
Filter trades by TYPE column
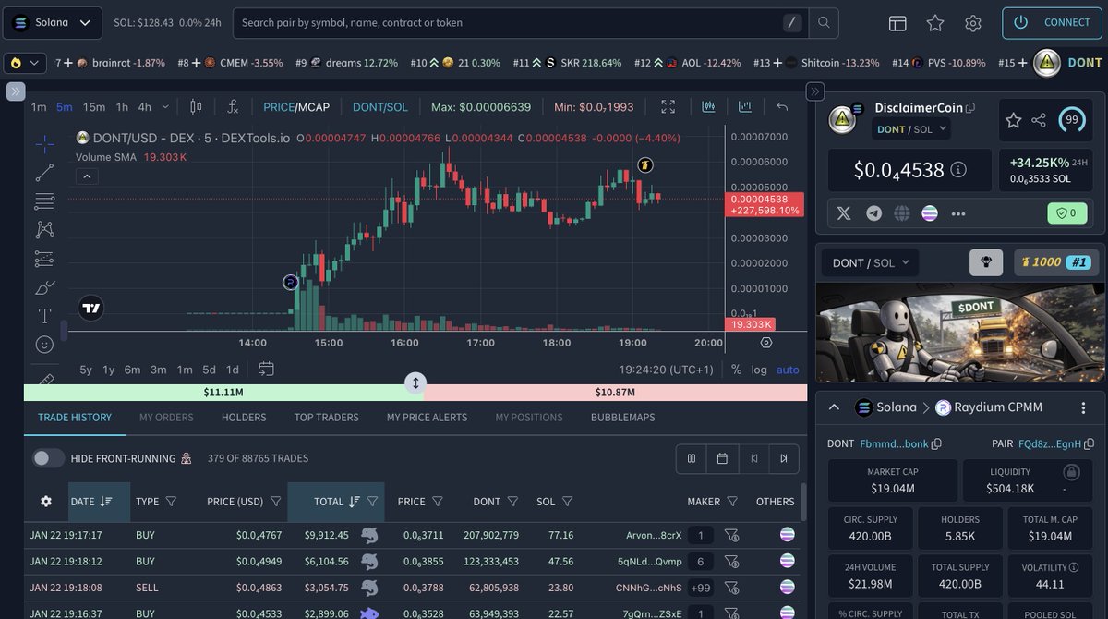[x=171, y=502]
